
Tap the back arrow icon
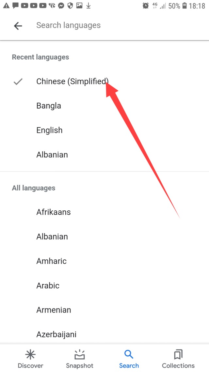pyautogui.click(x=18, y=26)
